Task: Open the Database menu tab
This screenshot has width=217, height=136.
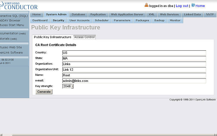Action: tap(78, 14)
